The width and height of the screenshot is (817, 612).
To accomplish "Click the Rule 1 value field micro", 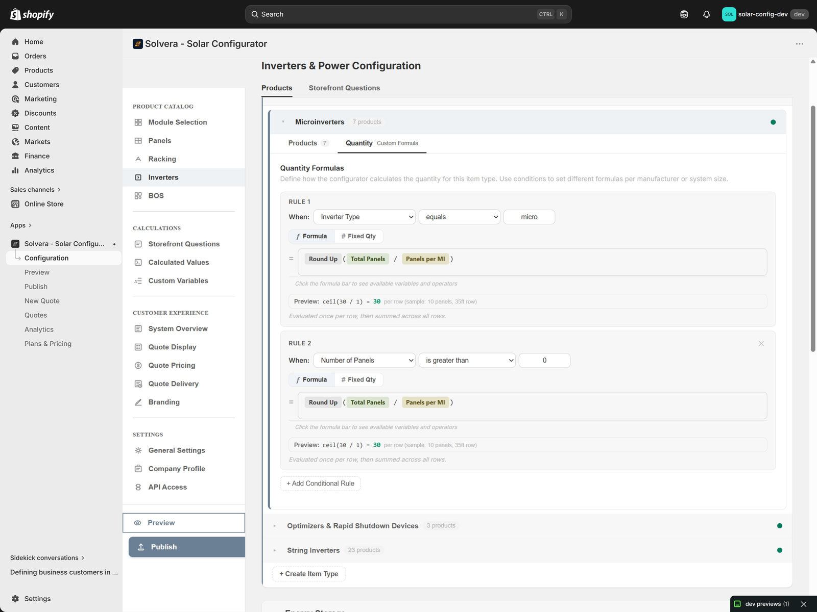I will [x=529, y=217].
